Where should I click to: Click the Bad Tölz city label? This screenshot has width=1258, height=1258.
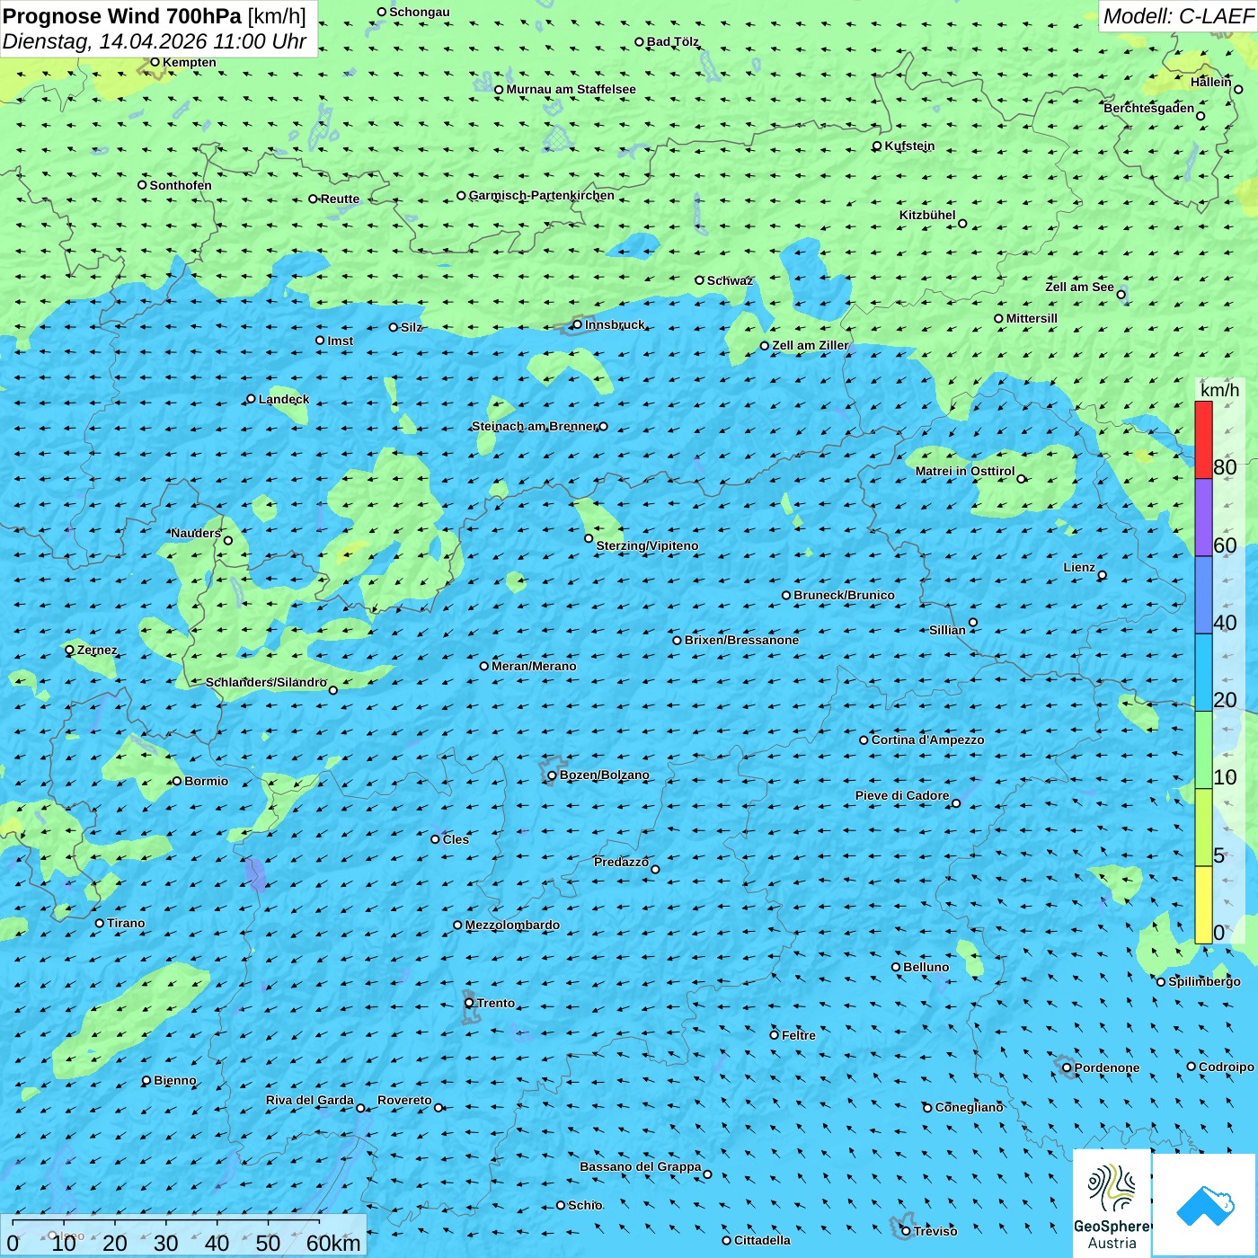coord(673,41)
